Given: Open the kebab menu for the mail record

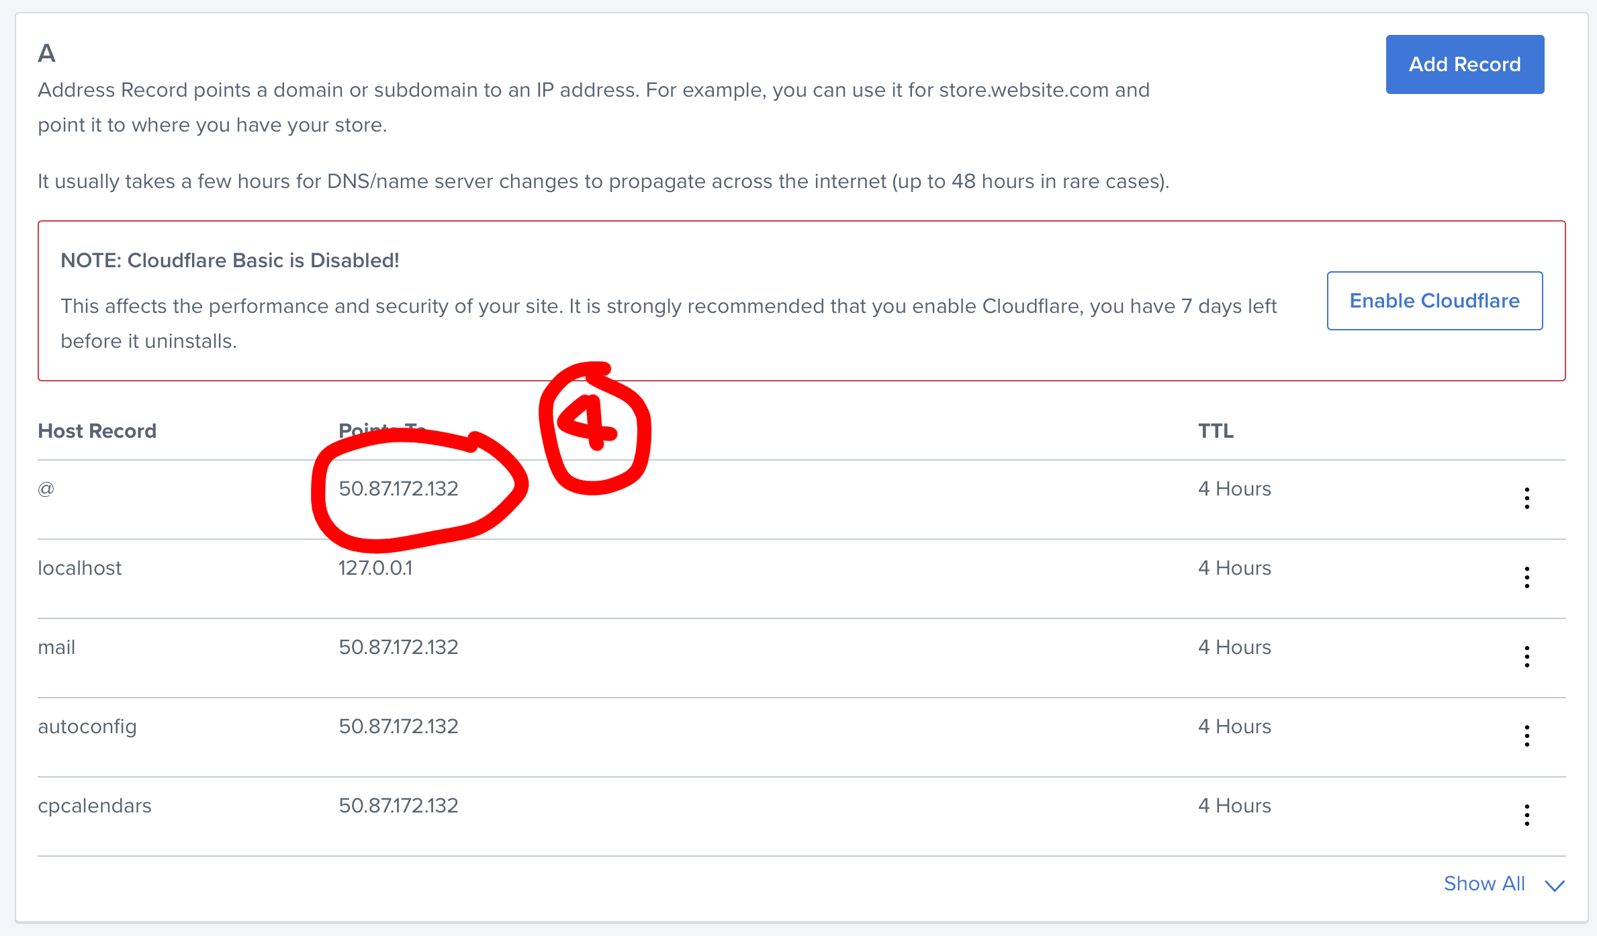Looking at the screenshot, I should click(x=1526, y=657).
